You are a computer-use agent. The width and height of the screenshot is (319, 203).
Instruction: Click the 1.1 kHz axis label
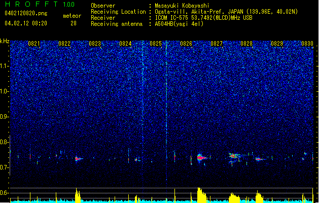[x=5, y=66]
